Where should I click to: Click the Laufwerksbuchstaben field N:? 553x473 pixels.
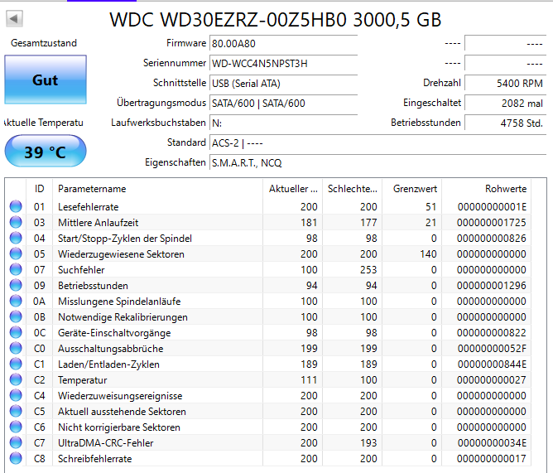(284, 123)
